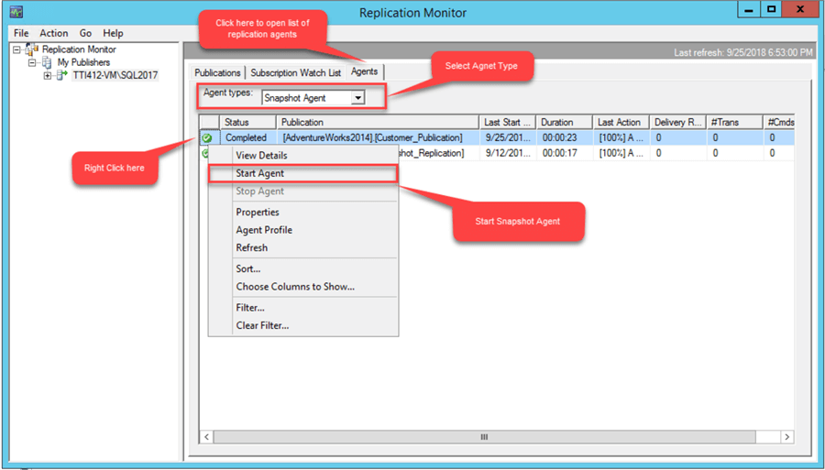
Task: Collapse the Replication Monitor tree root
Action: 17,49
